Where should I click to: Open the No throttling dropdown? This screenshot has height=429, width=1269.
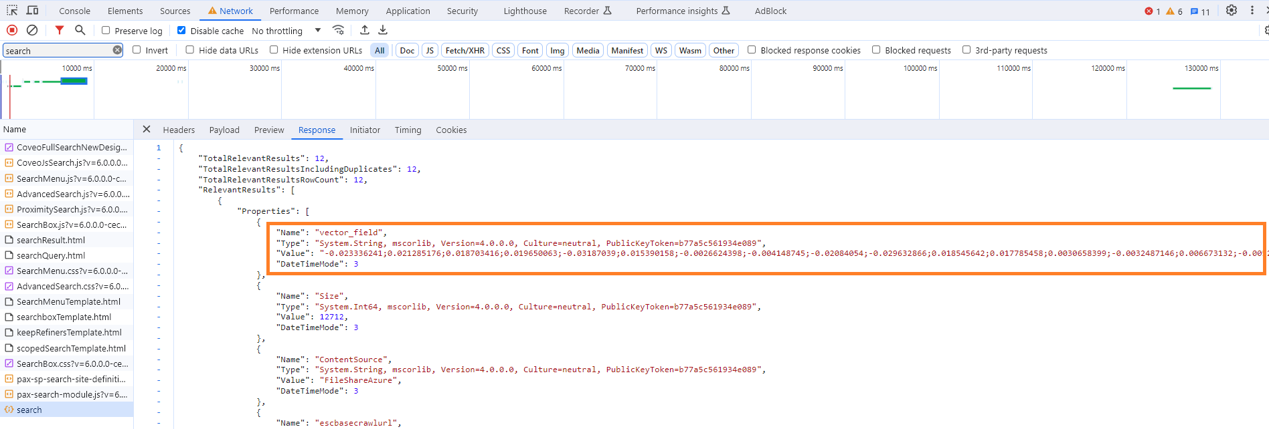pos(286,31)
